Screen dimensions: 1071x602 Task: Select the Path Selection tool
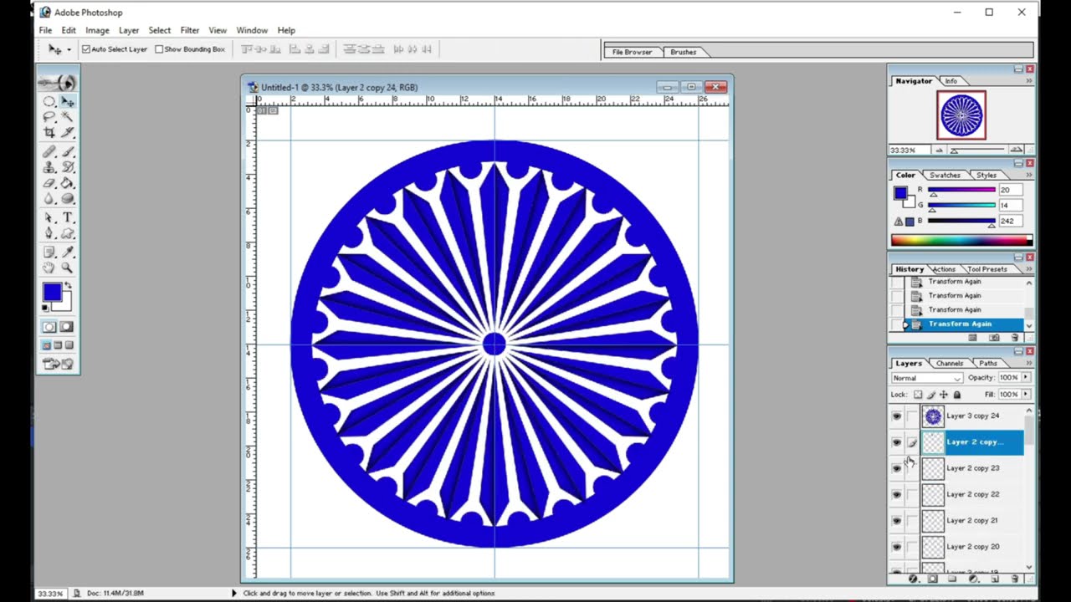pos(49,218)
